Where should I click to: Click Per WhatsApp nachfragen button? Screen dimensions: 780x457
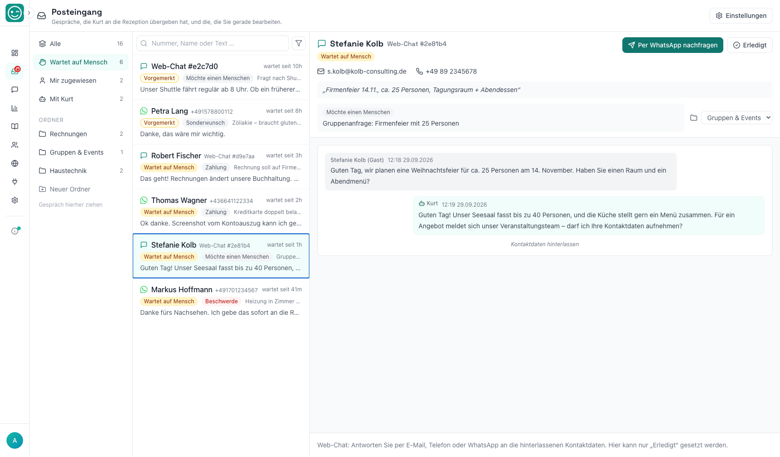point(673,45)
